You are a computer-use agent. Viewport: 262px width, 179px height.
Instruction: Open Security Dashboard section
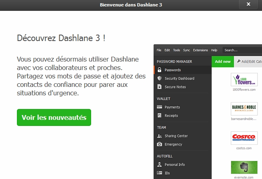click(x=183, y=78)
